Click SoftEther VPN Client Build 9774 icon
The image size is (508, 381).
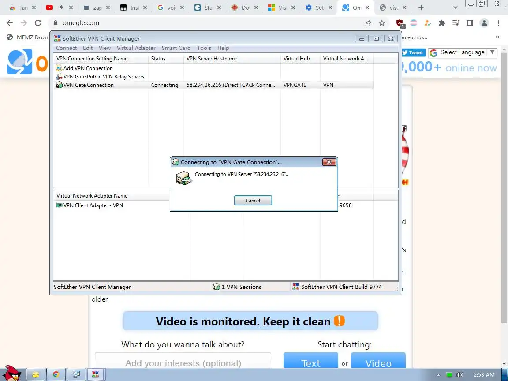(x=295, y=287)
